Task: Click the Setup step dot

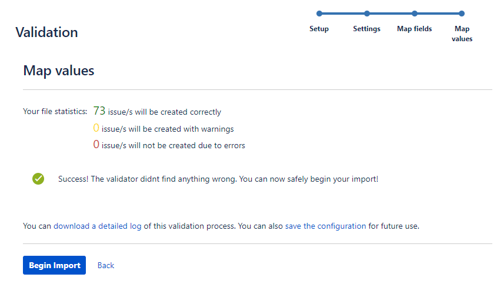Action: click(319, 14)
